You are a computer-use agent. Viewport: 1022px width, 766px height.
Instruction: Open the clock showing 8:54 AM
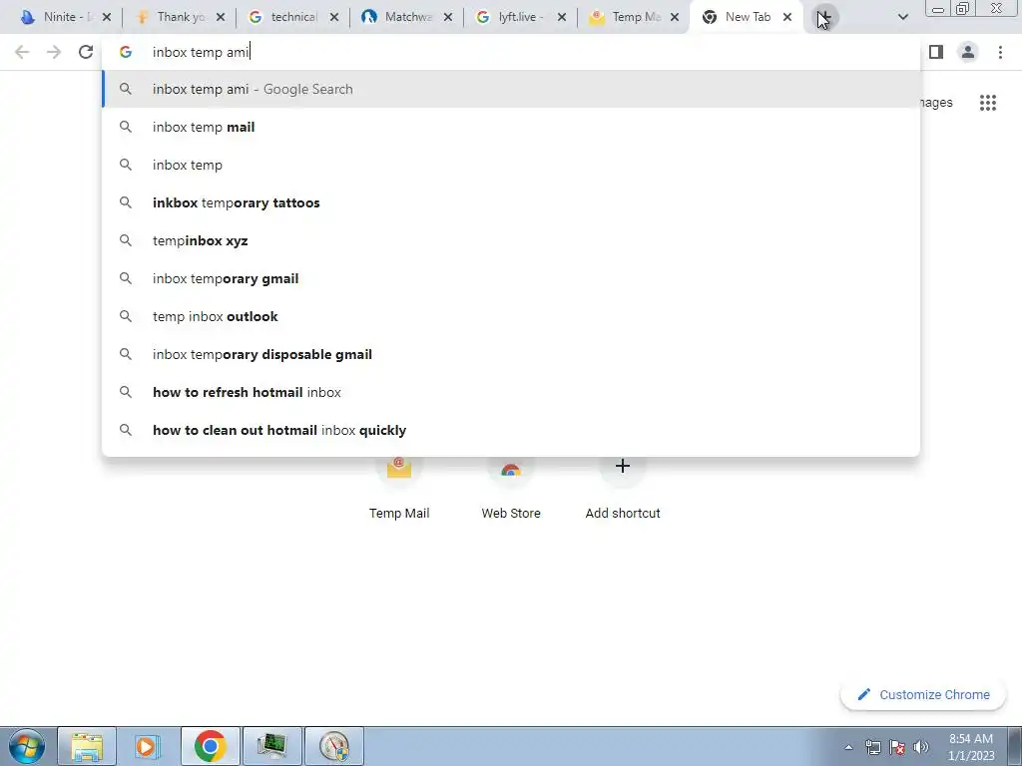(x=970, y=747)
